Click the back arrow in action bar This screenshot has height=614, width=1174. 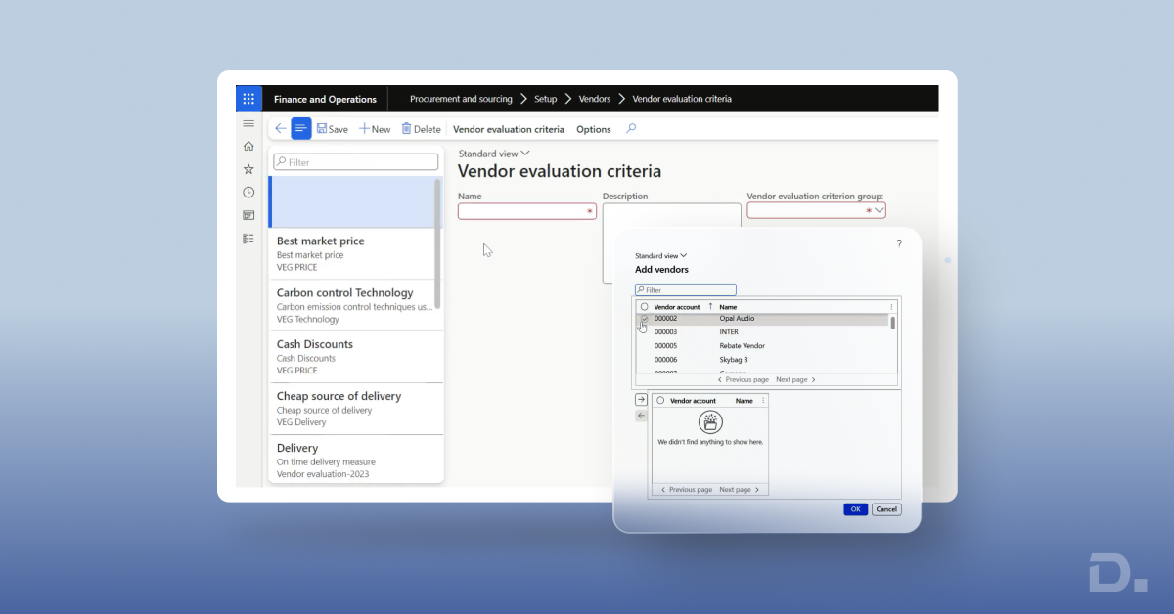[x=281, y=128]
